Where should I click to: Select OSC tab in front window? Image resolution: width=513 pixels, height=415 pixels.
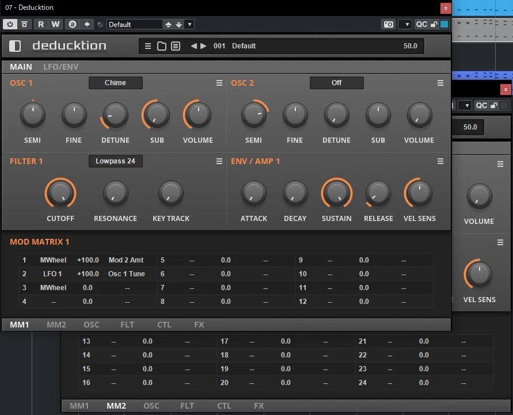pyautogui.click(x=92, y=325)
